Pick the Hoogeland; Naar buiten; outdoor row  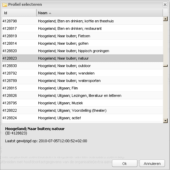[82, 66]
